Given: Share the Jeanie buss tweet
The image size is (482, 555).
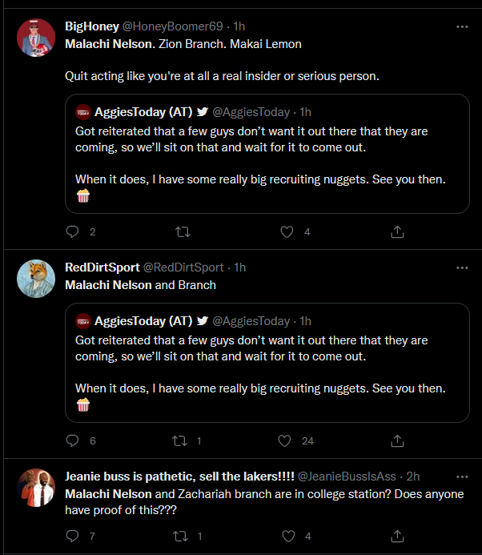Looking at the screenshot, I should [396, 536].
